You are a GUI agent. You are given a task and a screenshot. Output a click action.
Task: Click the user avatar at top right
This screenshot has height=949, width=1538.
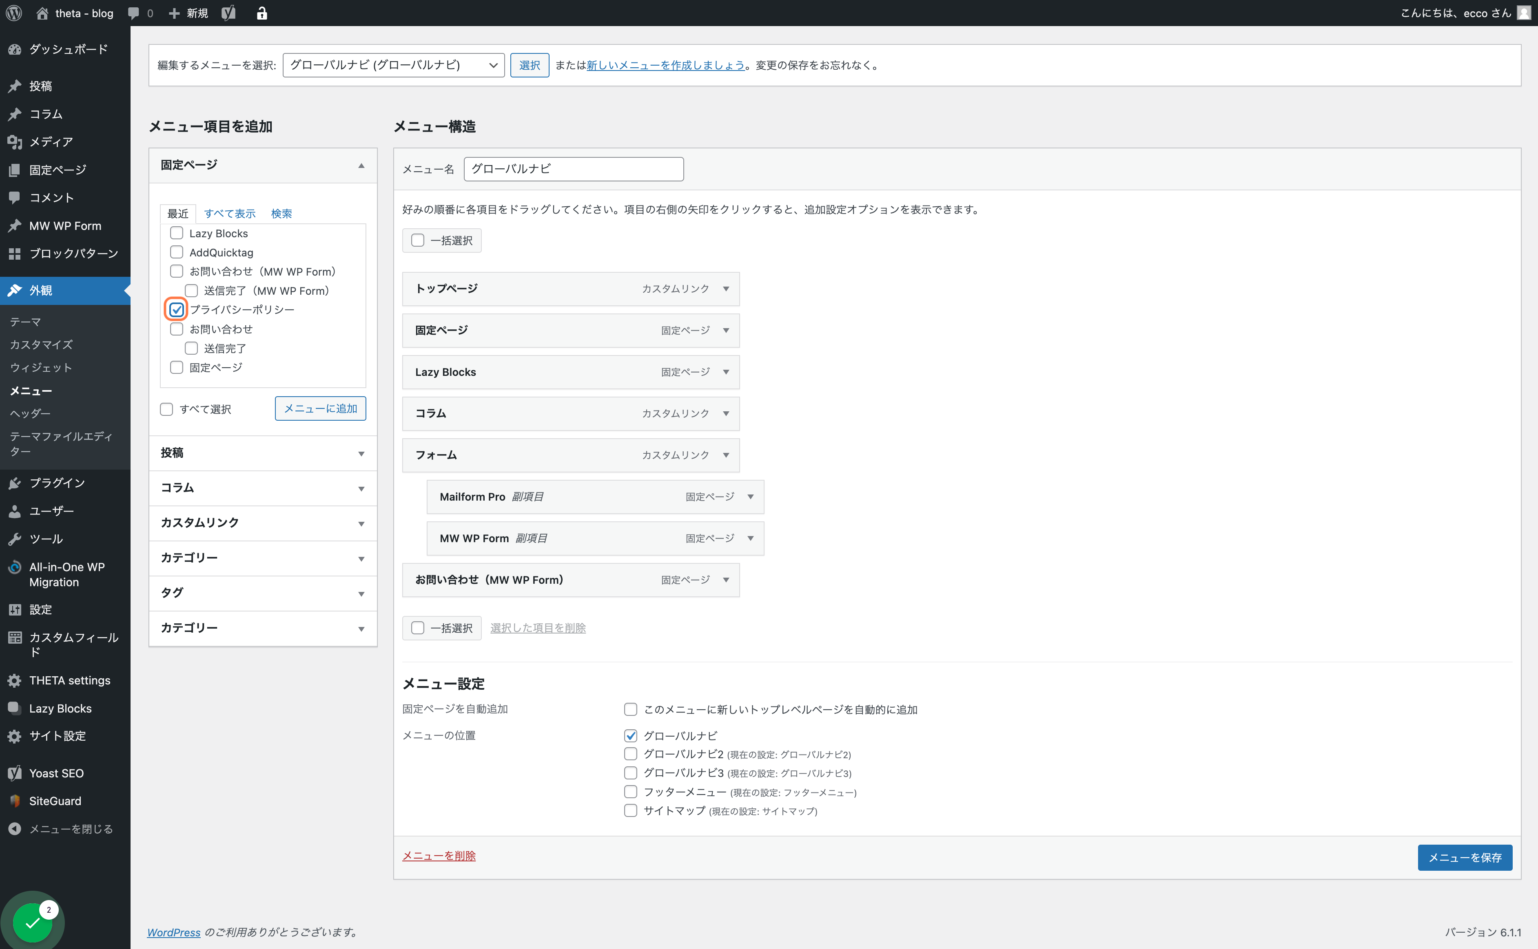click(1523, 13)
